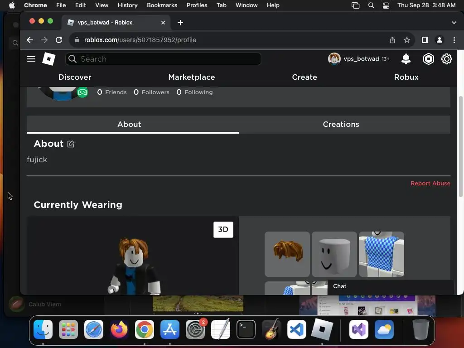Open the Chat panel
The image size is (464, 348).
(x=391, y=286)
